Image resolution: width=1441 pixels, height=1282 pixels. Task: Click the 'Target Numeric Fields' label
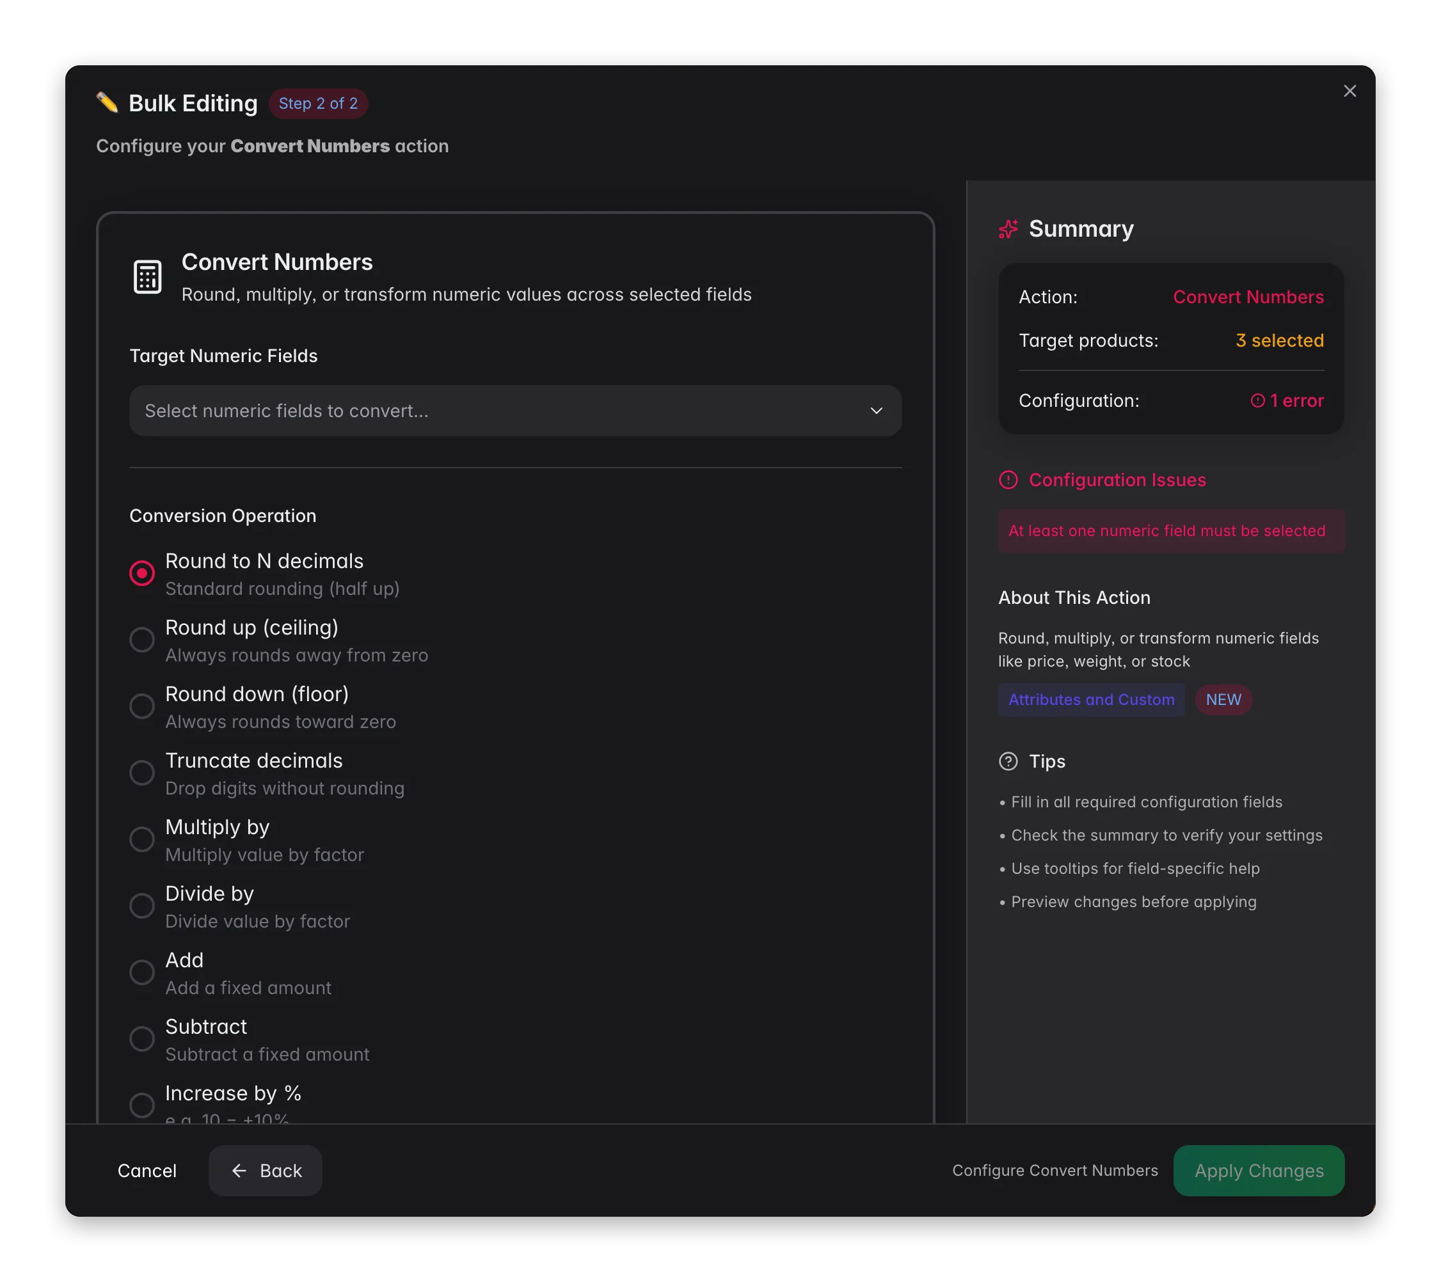point(223,356)
